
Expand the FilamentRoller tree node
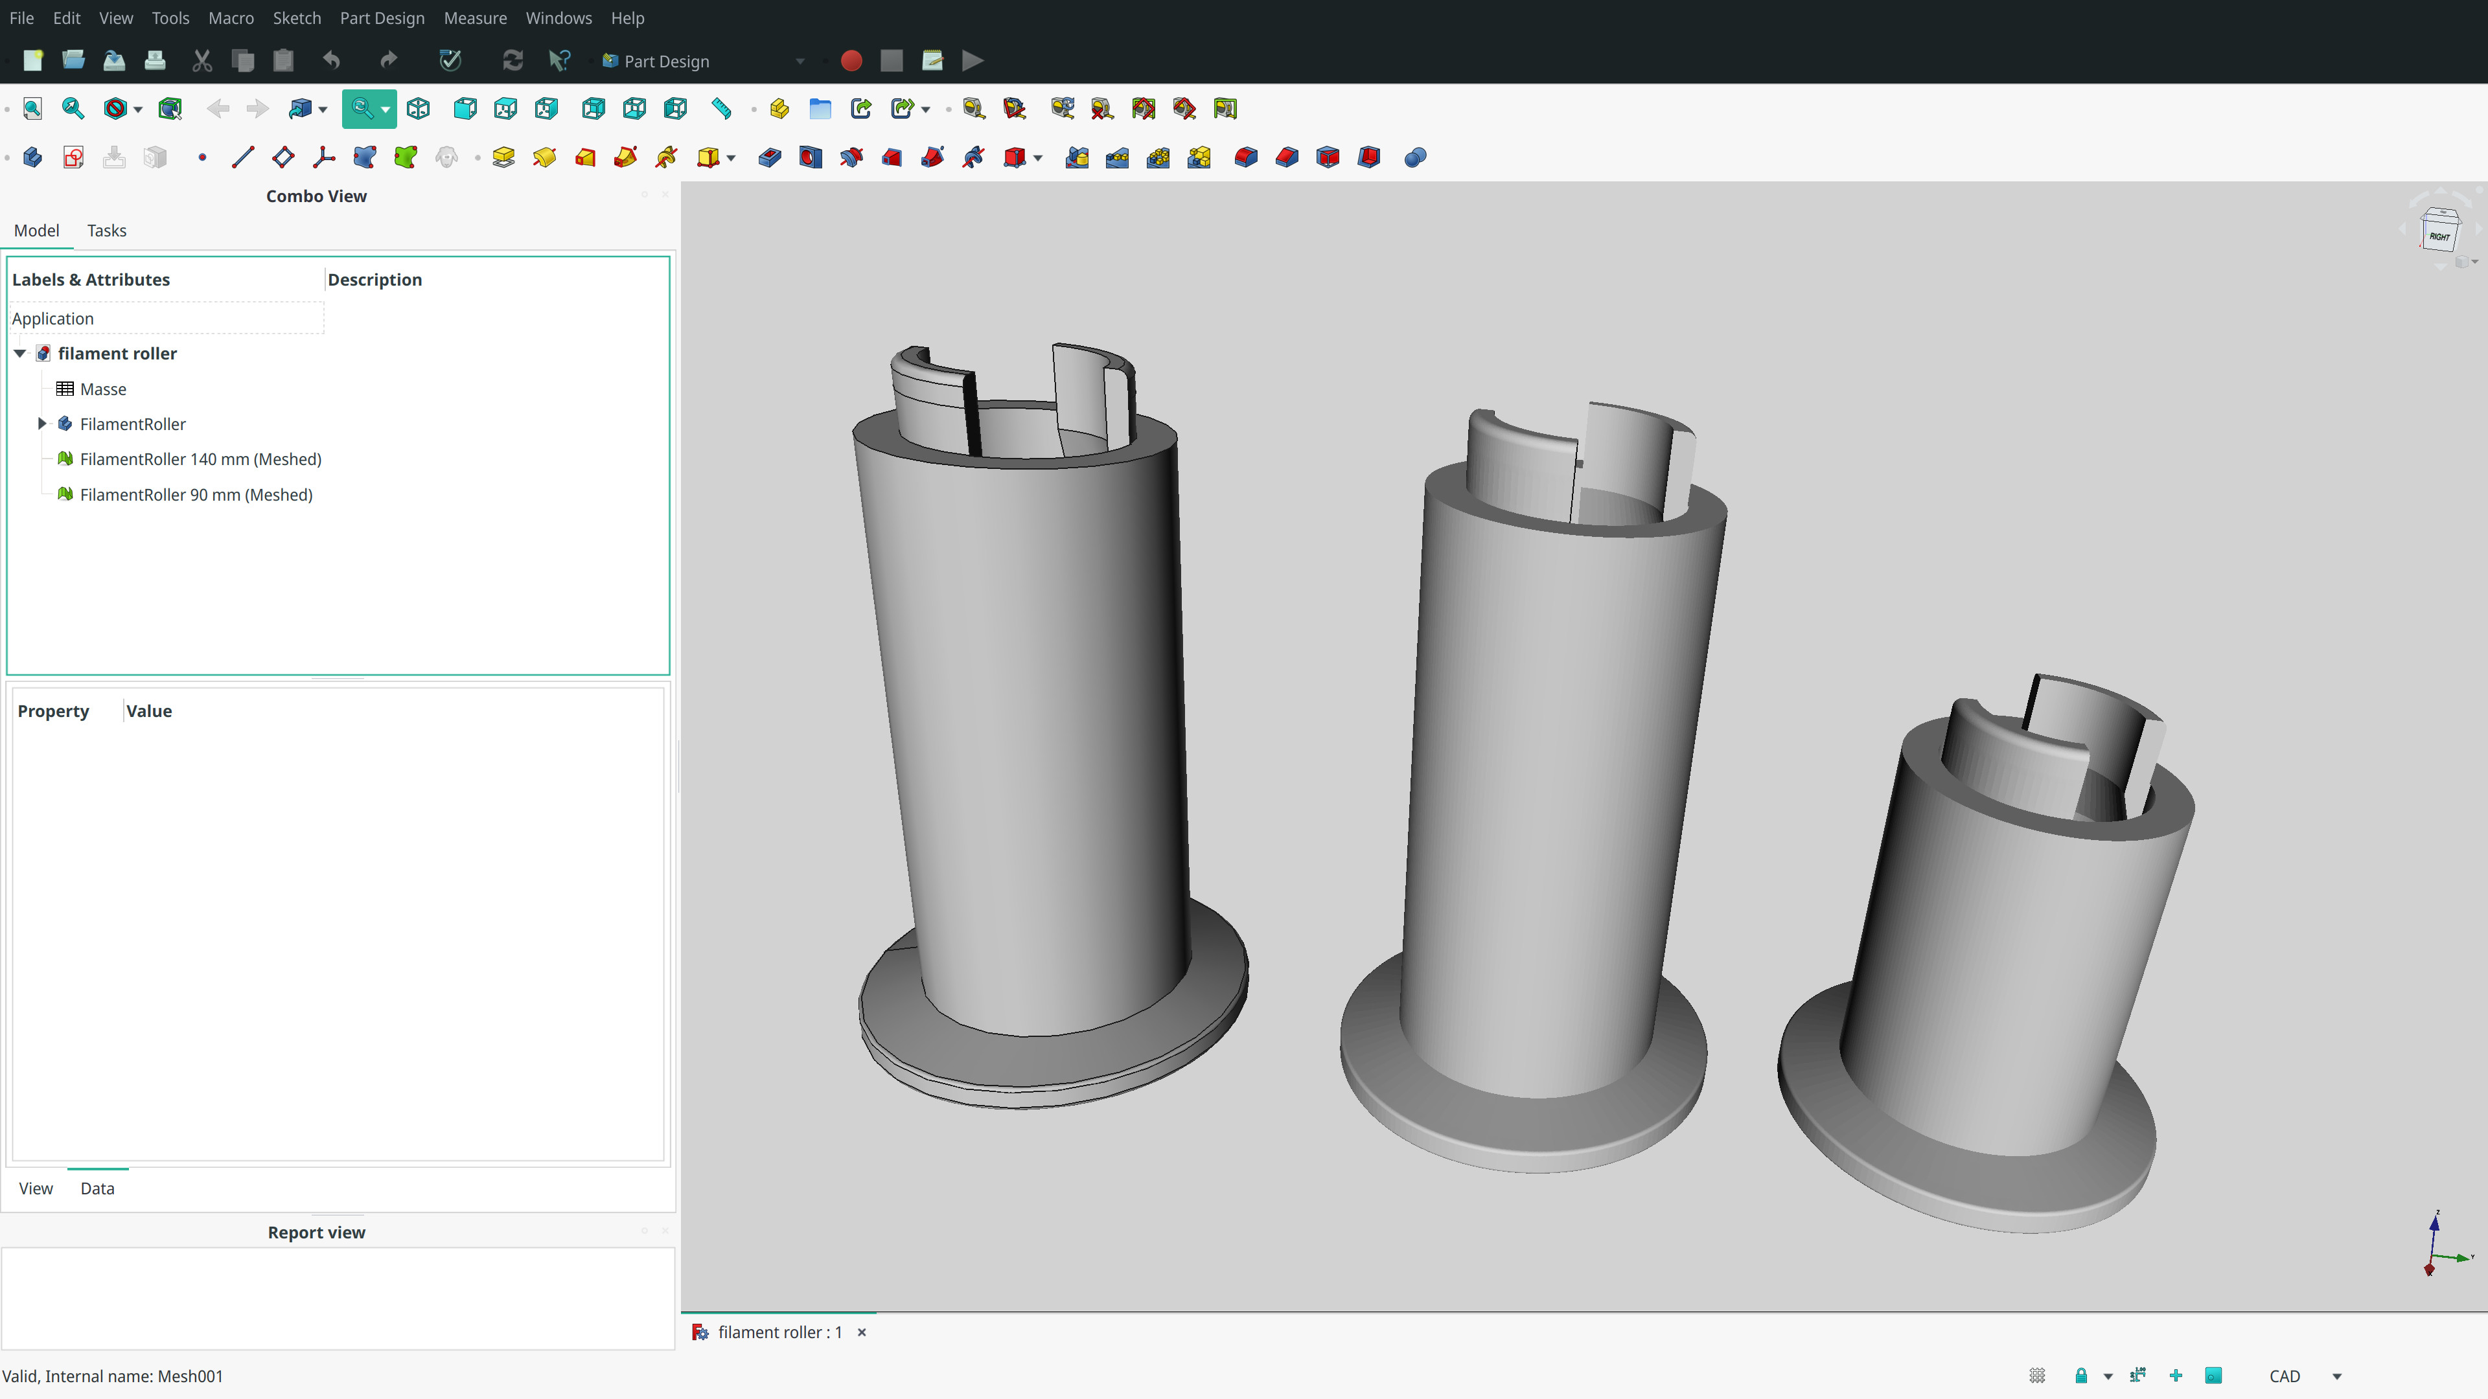click(x=43, y=424)
